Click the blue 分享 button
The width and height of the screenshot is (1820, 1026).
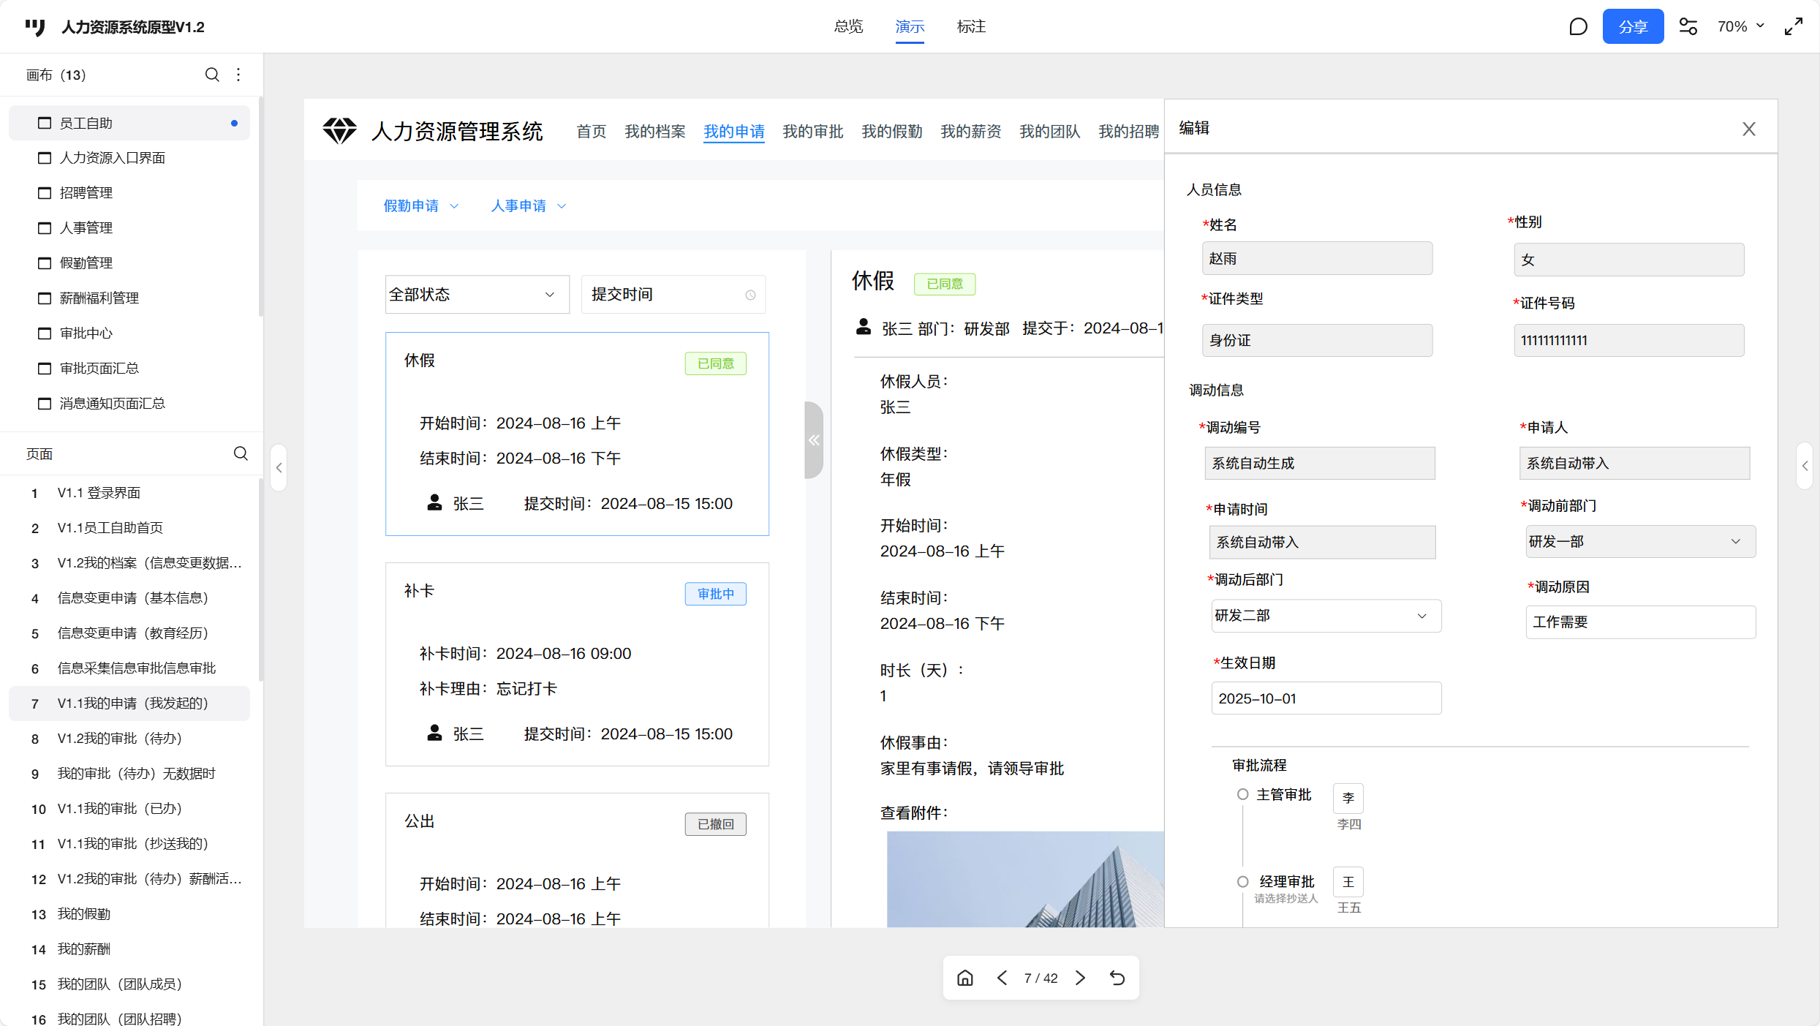(1632, 27)
